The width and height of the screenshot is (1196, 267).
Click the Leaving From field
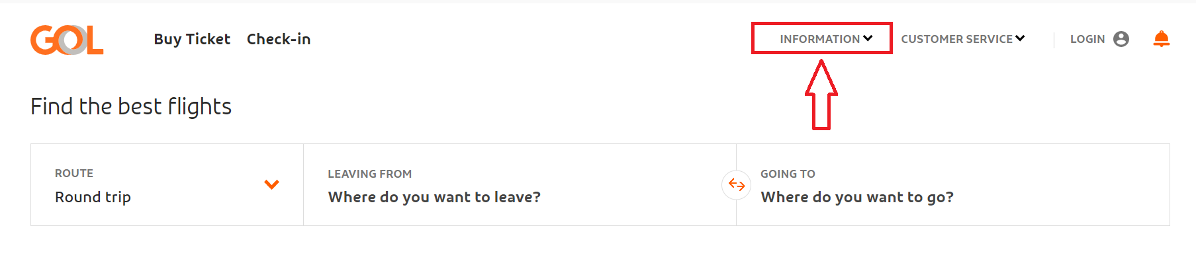click(x=520, y=185)
